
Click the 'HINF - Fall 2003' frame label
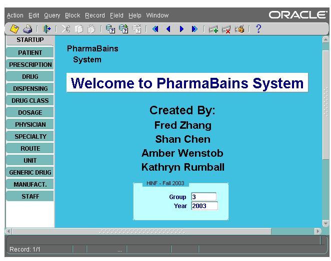point(165,183)
